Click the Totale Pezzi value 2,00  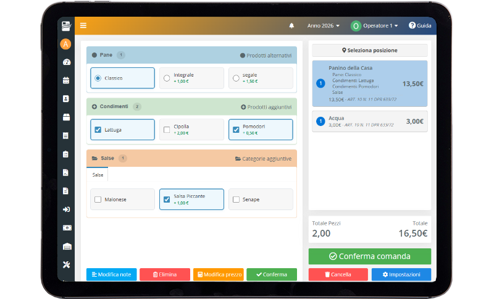[x=321, y=234]
